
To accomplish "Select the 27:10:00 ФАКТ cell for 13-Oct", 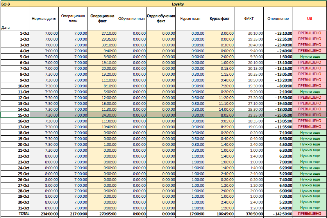I will [249, 103].
